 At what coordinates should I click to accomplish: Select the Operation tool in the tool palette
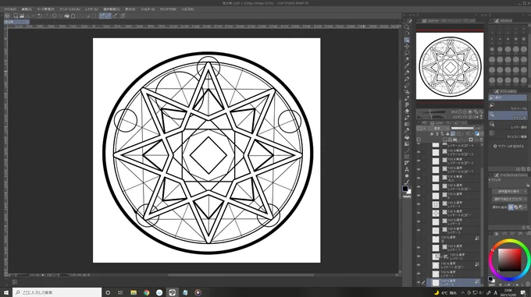coord(407,40)
